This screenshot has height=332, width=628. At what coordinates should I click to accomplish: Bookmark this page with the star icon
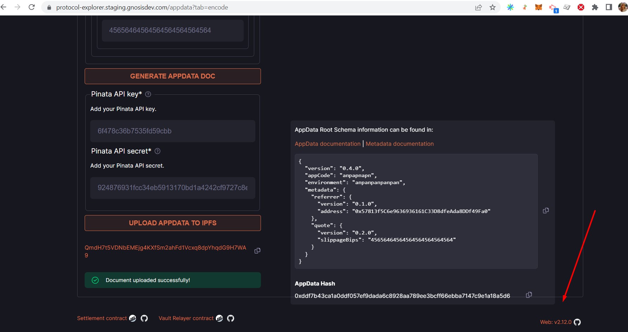coord(493,7)
